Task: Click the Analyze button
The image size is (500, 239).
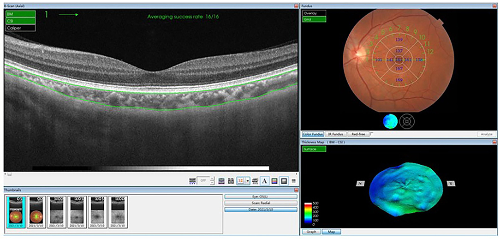Action: point(486,134)
